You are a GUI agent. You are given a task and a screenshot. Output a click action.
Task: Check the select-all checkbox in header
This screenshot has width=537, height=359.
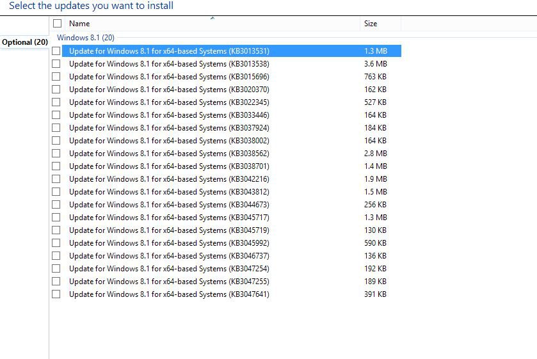click(58, 24)
